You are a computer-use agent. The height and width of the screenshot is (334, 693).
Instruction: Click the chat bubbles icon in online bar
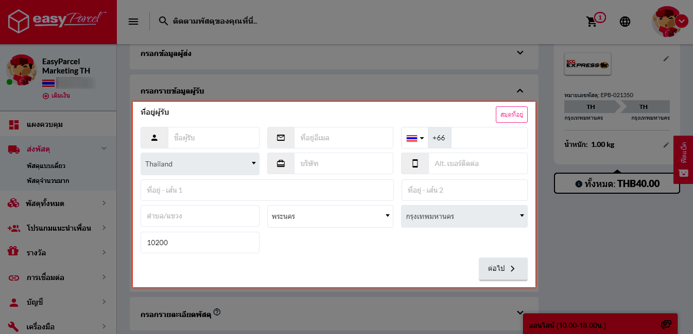pos(666,325)
